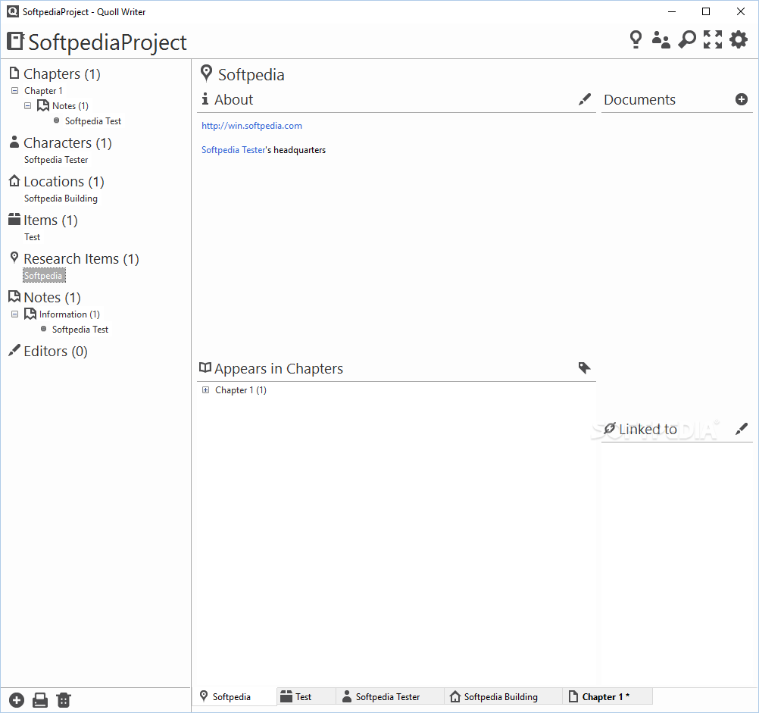This screenshot has height=713, width=759.
Task: Switch to the Chapter 1 * tab
Action: (608, 696)
